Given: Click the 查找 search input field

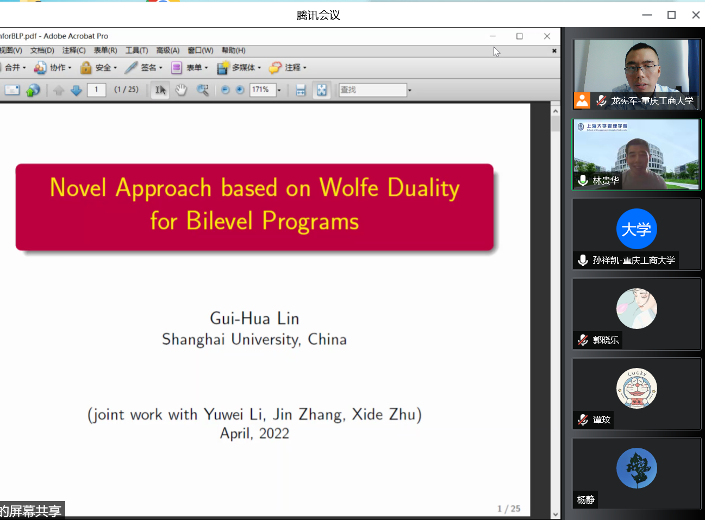Looking at the screenshot, I should pos(372,90).
